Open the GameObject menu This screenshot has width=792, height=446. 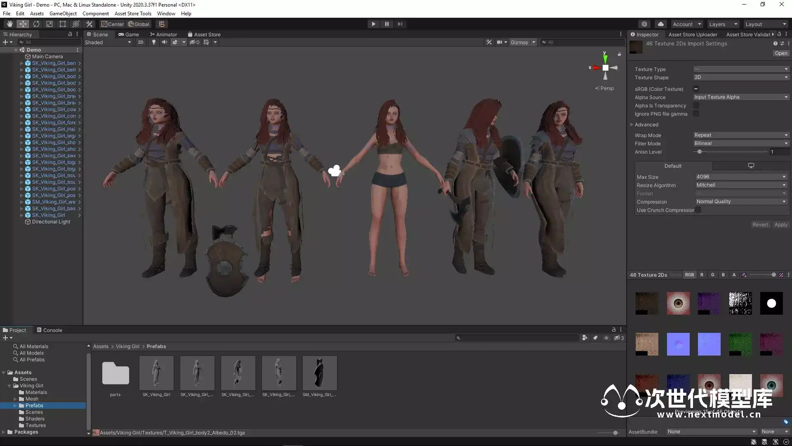(x=63, y=14)
